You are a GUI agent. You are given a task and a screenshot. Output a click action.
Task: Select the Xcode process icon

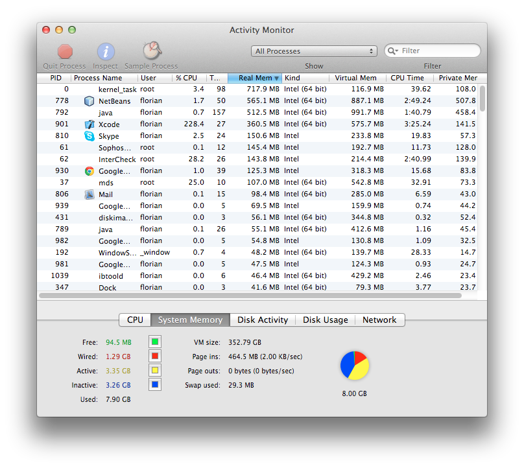tap(89, 124)
